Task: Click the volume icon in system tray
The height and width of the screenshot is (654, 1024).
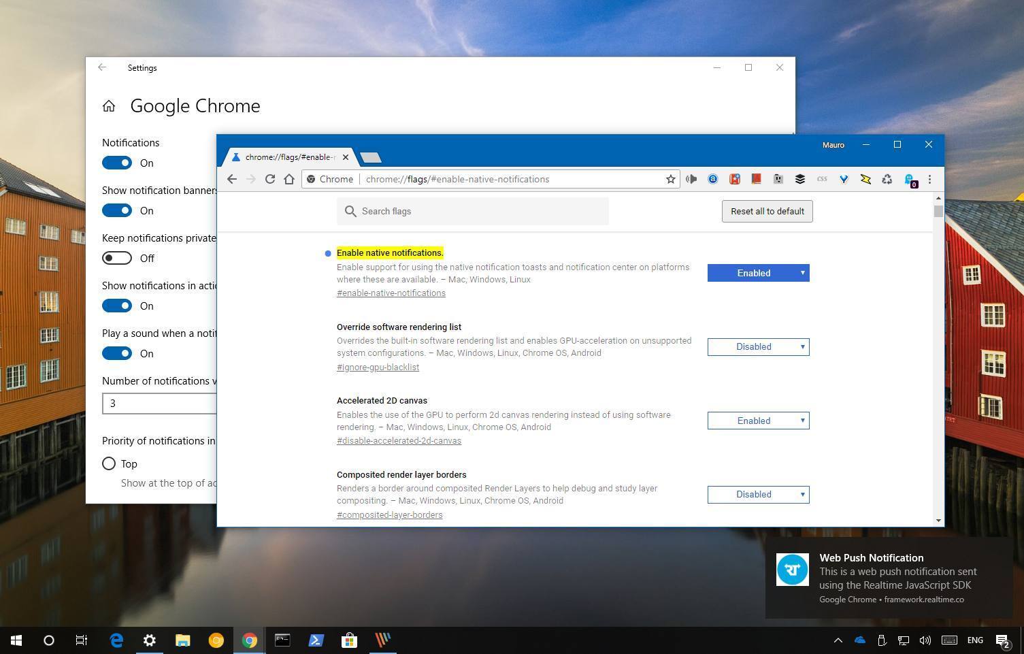Action: (x=925, y=640)
